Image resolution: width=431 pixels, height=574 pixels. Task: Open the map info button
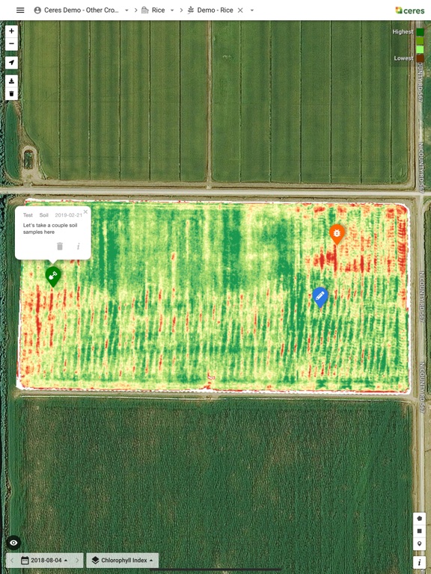coord(420,562)
